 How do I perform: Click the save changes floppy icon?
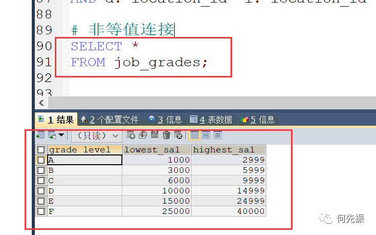pos(155,135)
